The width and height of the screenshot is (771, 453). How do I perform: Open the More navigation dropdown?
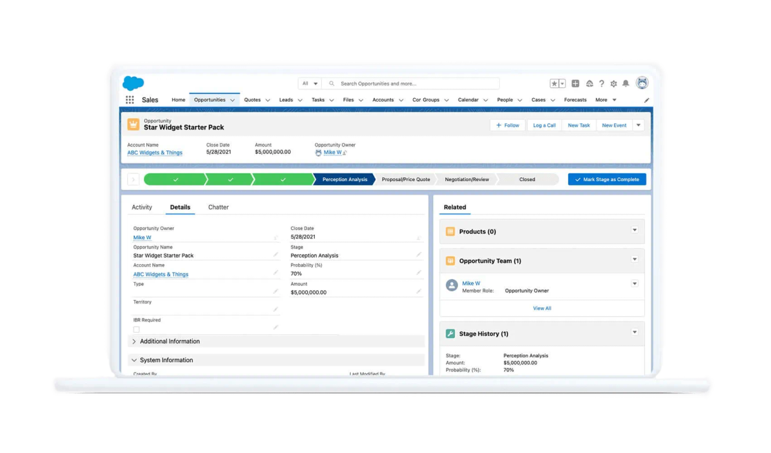pos(606,100)
